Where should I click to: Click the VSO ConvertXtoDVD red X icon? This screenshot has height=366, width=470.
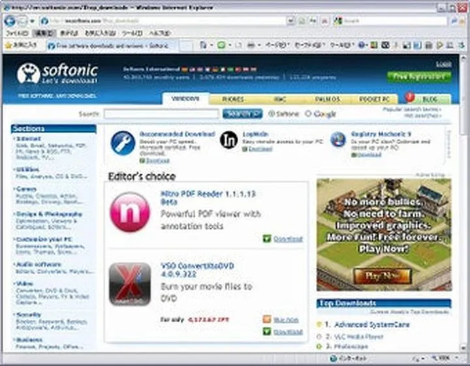(130, 284)
